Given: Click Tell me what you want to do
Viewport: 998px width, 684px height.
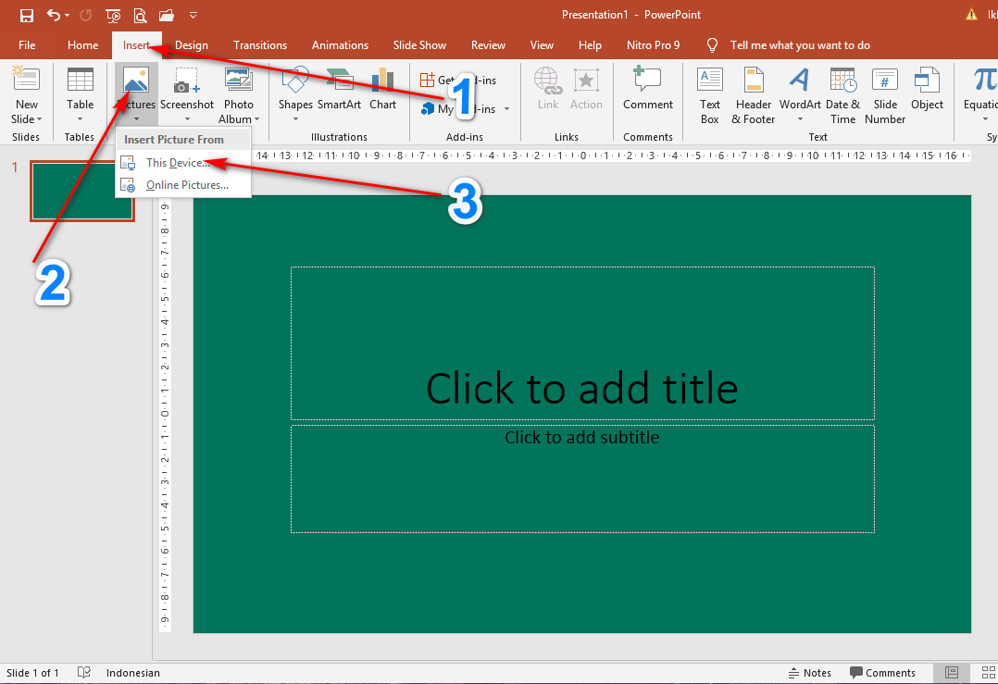Looking at the screenshot, I should pos(800,45).
